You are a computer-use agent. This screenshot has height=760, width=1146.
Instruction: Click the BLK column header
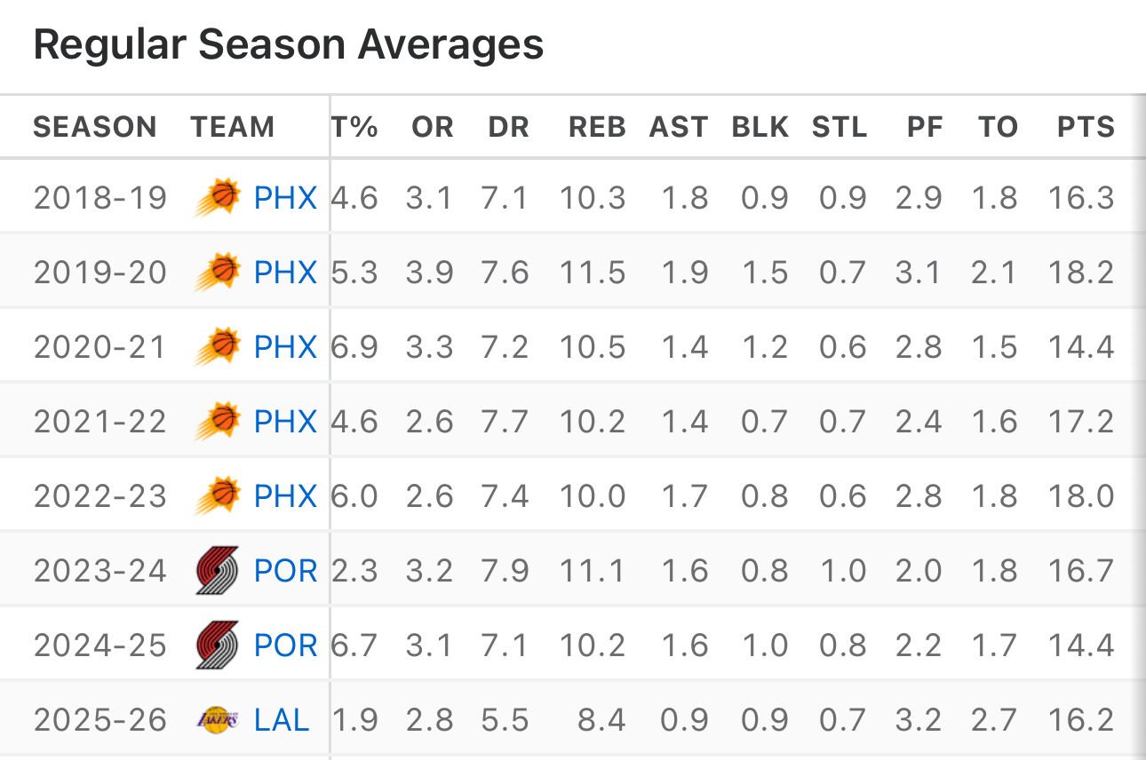[x=760, y=127]
